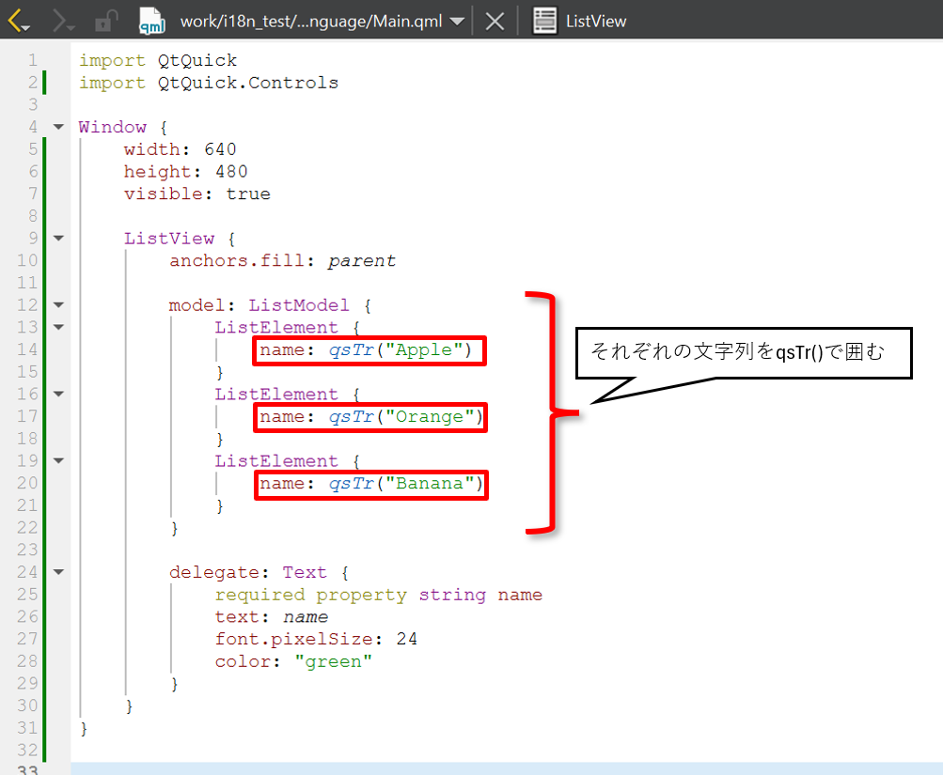
Task: Click the go back navigation arrow
Action: (x=19, y=20)
